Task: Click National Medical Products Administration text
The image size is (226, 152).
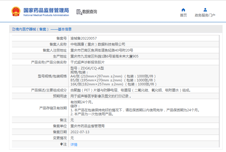Action: pyautogui.click(x=46, y=15)
